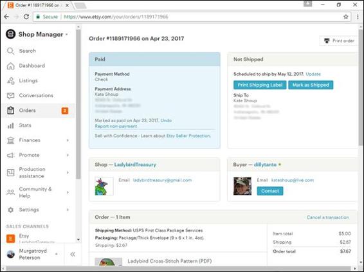
Task: Open Etsy Seller Protection link
Action: pyautogui.click(x=188, y=136)
